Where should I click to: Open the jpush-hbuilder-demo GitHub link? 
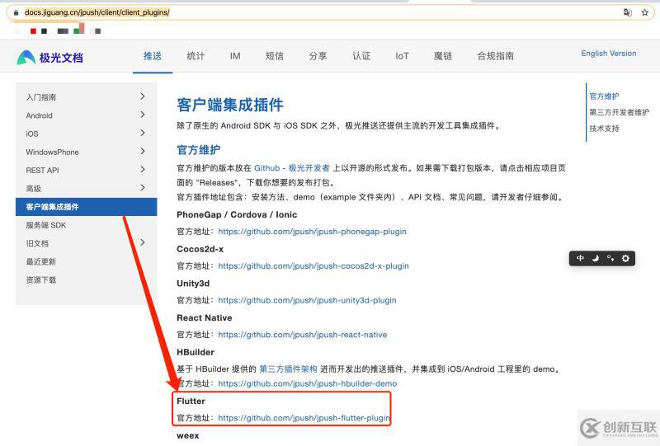tap(308, 383)
